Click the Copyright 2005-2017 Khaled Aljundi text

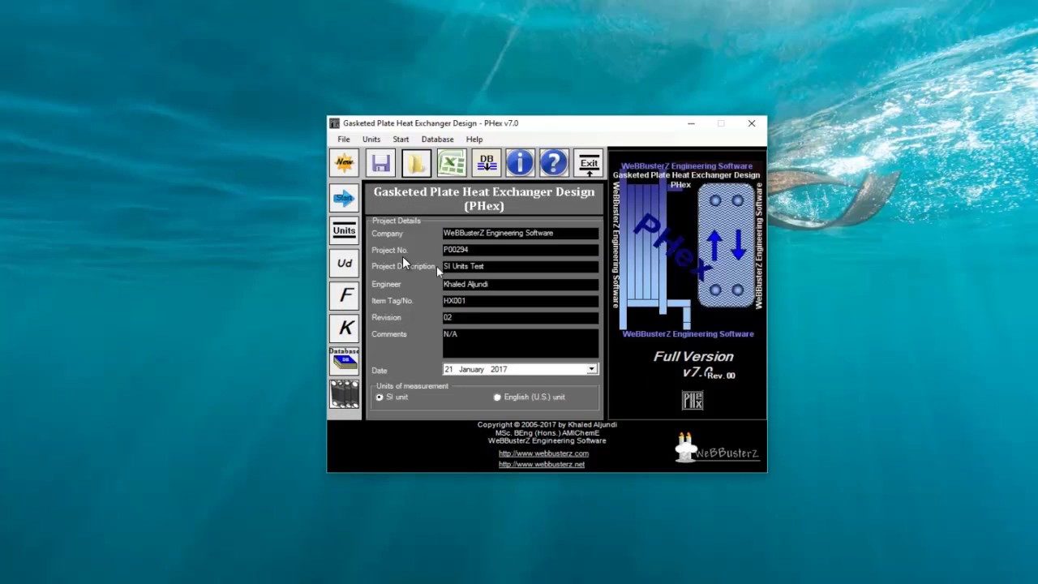point(547,424)
